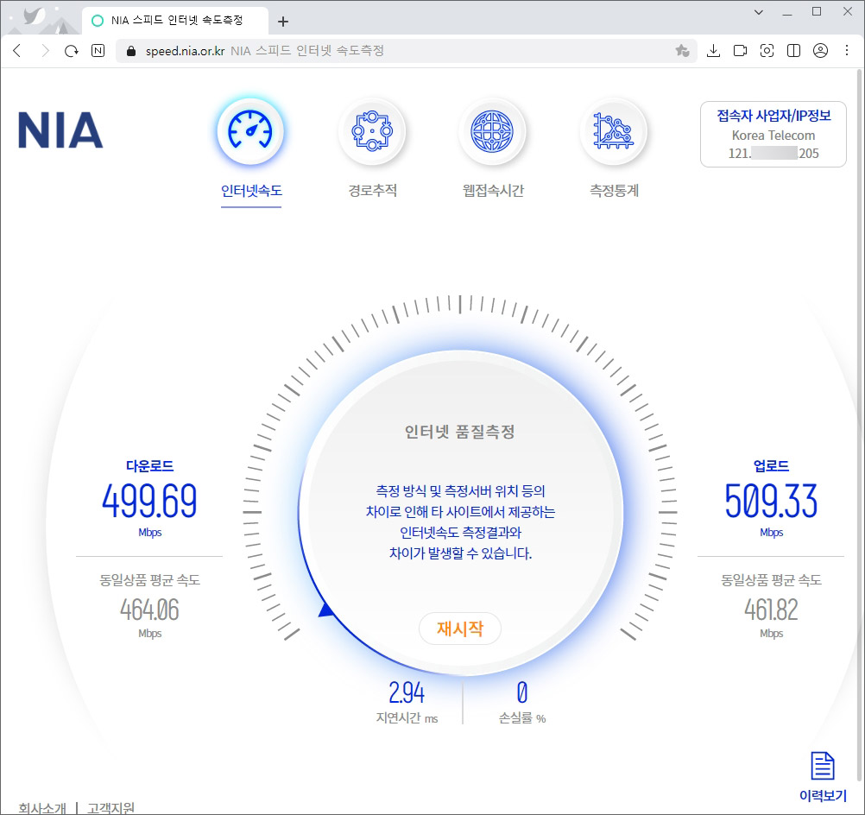The height and width of the screenshot is (815, 865).
Task: Click the 재시작 restart button
Action: pos(459,628)
